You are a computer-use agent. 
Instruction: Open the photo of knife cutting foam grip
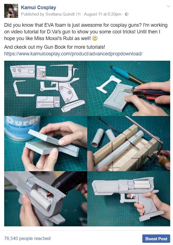tap(129, 88)
